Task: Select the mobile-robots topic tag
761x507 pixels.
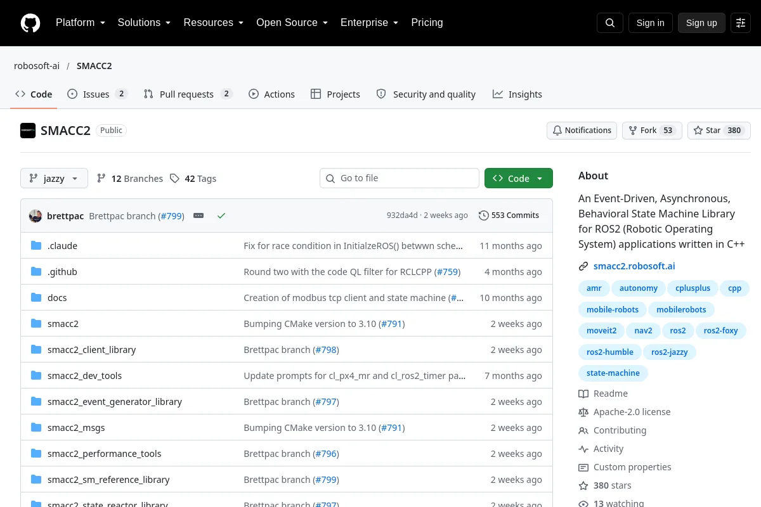Action: 613,310
